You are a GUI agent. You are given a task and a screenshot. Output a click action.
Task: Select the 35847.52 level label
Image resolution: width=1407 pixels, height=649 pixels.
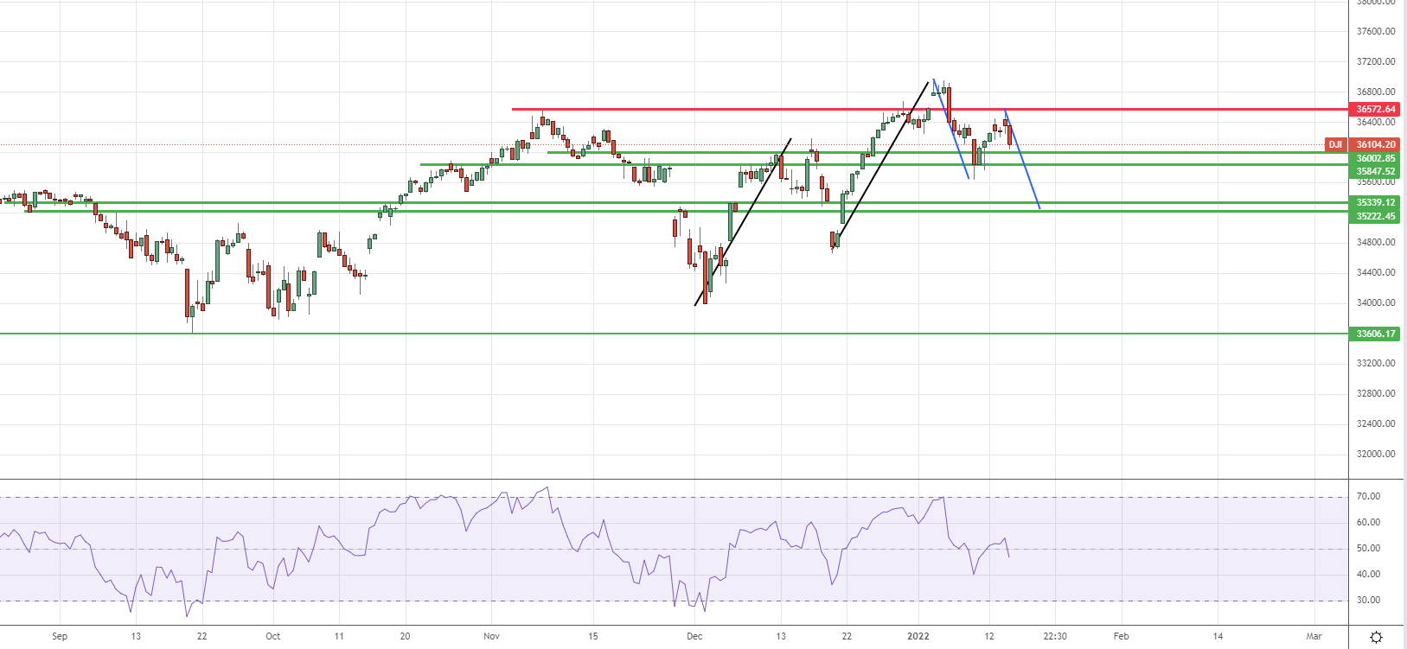click(x=1375, y=172)
